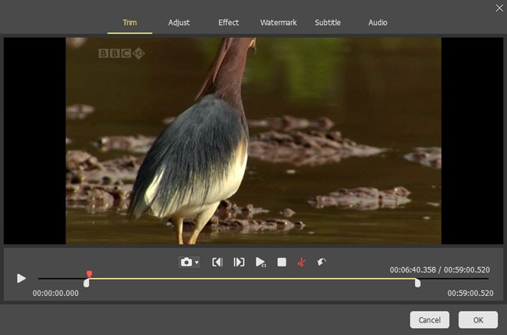507x335 pixels.
Task: Switch to the Audio tab
Action: click(x=378, y=23)
